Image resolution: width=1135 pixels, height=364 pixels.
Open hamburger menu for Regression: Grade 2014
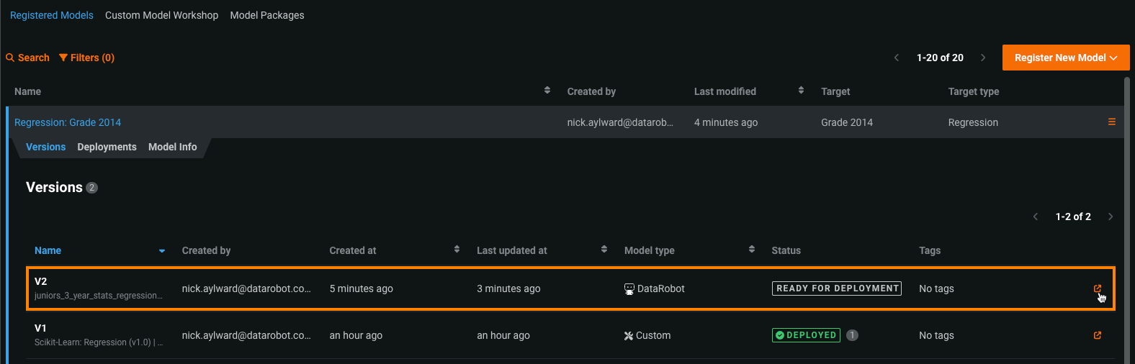pos(1111,122)
